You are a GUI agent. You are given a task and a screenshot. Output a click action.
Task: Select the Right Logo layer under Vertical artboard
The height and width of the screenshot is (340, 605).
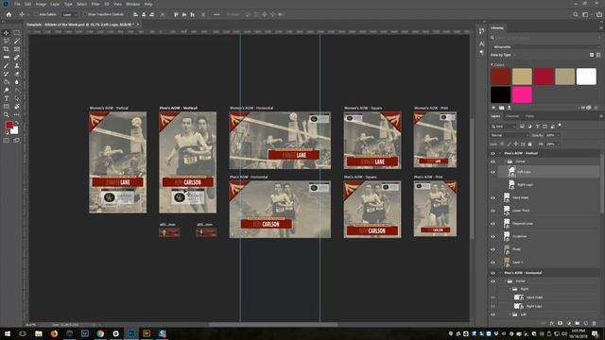pyautogui.click(x=548, y=185)
